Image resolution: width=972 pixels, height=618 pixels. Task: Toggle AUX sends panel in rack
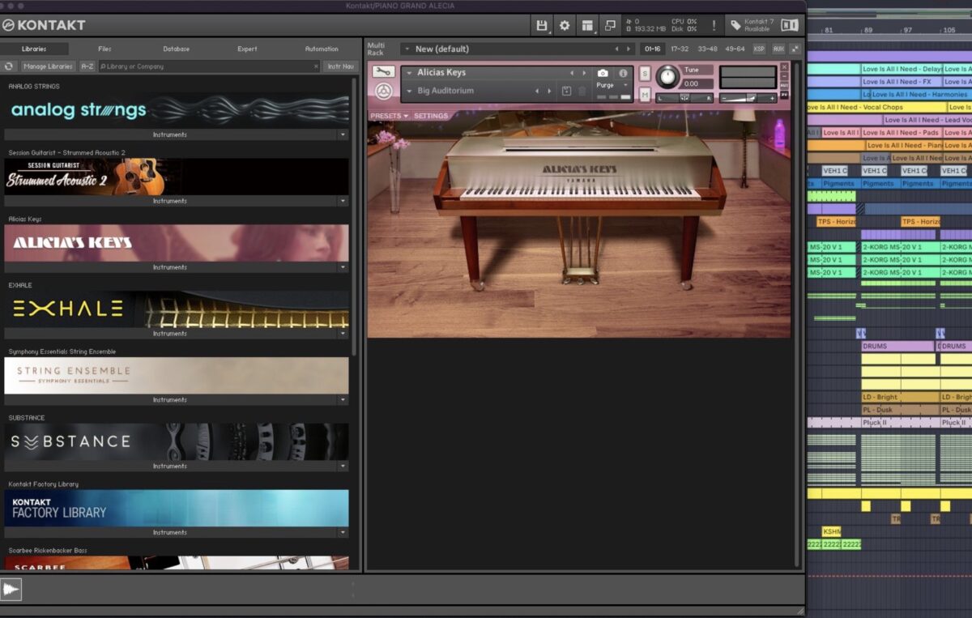click(x=778, y=49)
